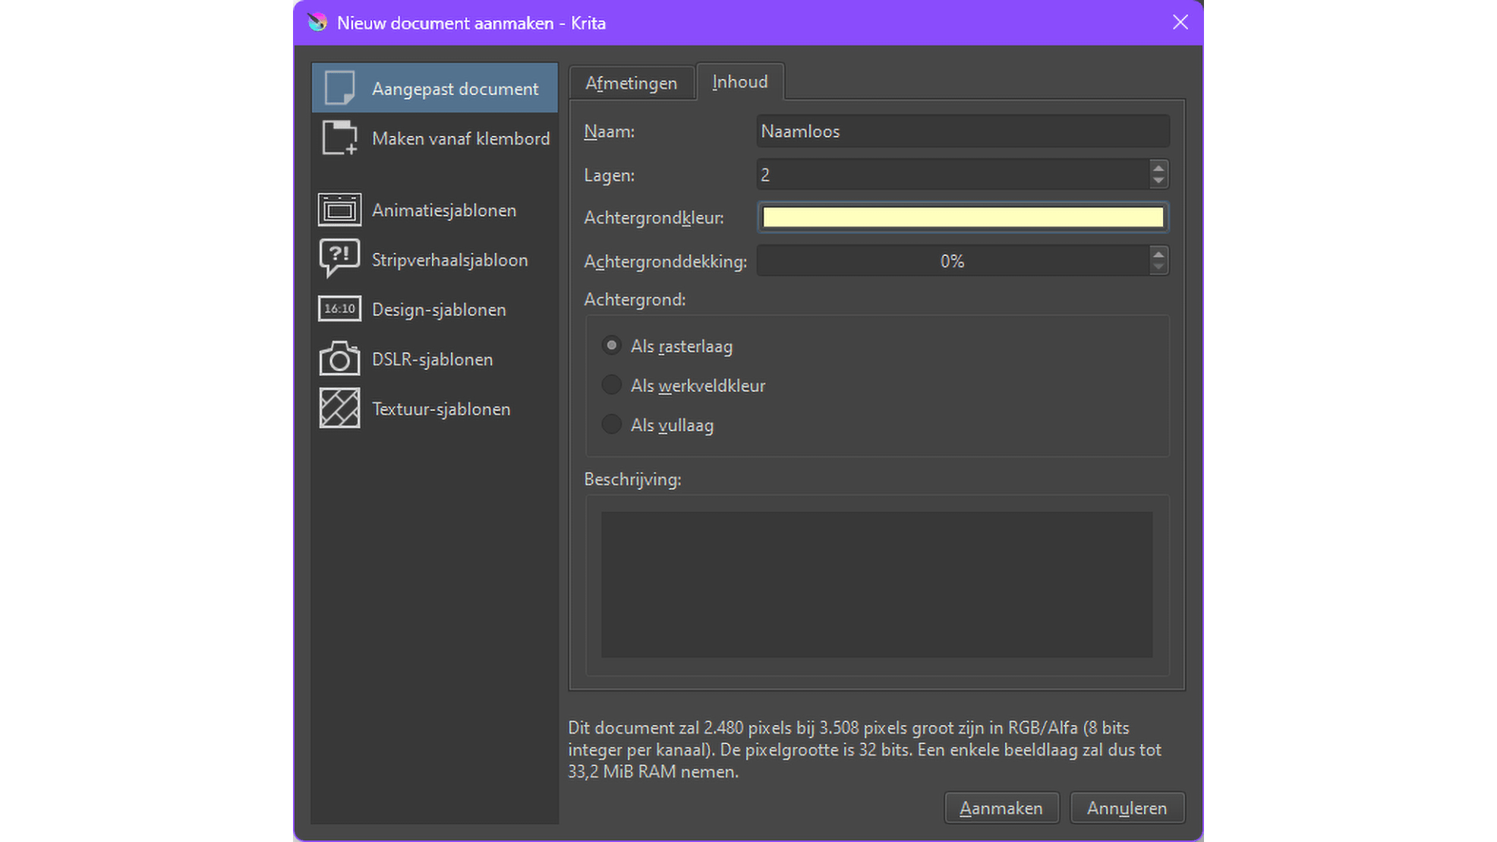Image resolution: width=1497 pixels, height=842 pixels.
Task: Raise Achtergronddekking with the up arrow
Action: [1158, 254]
